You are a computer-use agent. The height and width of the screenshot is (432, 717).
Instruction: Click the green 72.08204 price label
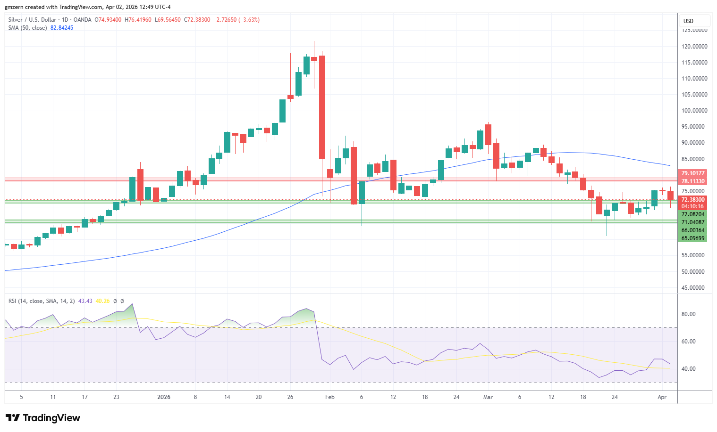[692, 214]
